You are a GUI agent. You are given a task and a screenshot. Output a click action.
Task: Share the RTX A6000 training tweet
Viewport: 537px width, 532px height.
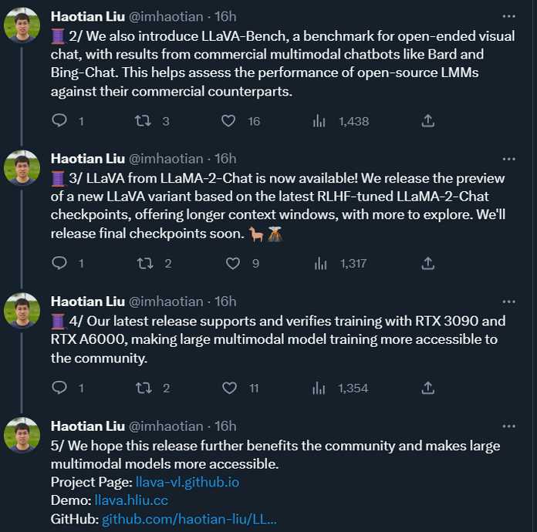point(427,388)
